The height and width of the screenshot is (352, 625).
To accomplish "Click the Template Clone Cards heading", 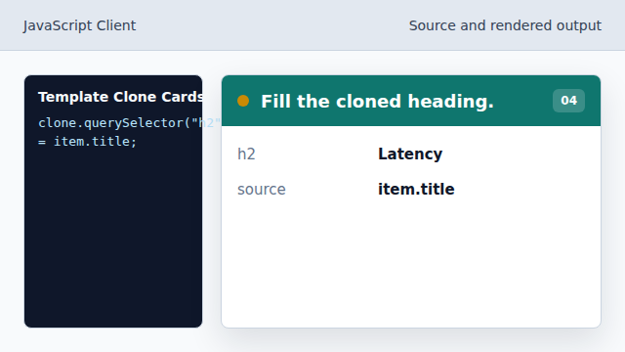I will pos(120,97).
